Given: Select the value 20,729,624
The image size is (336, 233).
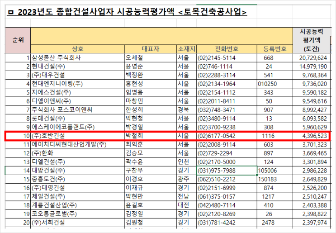Looking at the screenshot, I should 312,58.
